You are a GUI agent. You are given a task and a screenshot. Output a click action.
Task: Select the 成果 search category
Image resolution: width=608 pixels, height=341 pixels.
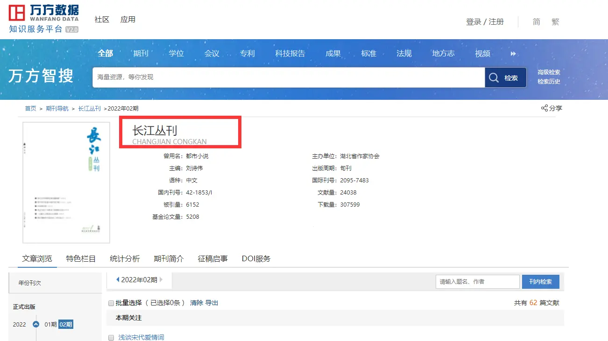(333, 53)
